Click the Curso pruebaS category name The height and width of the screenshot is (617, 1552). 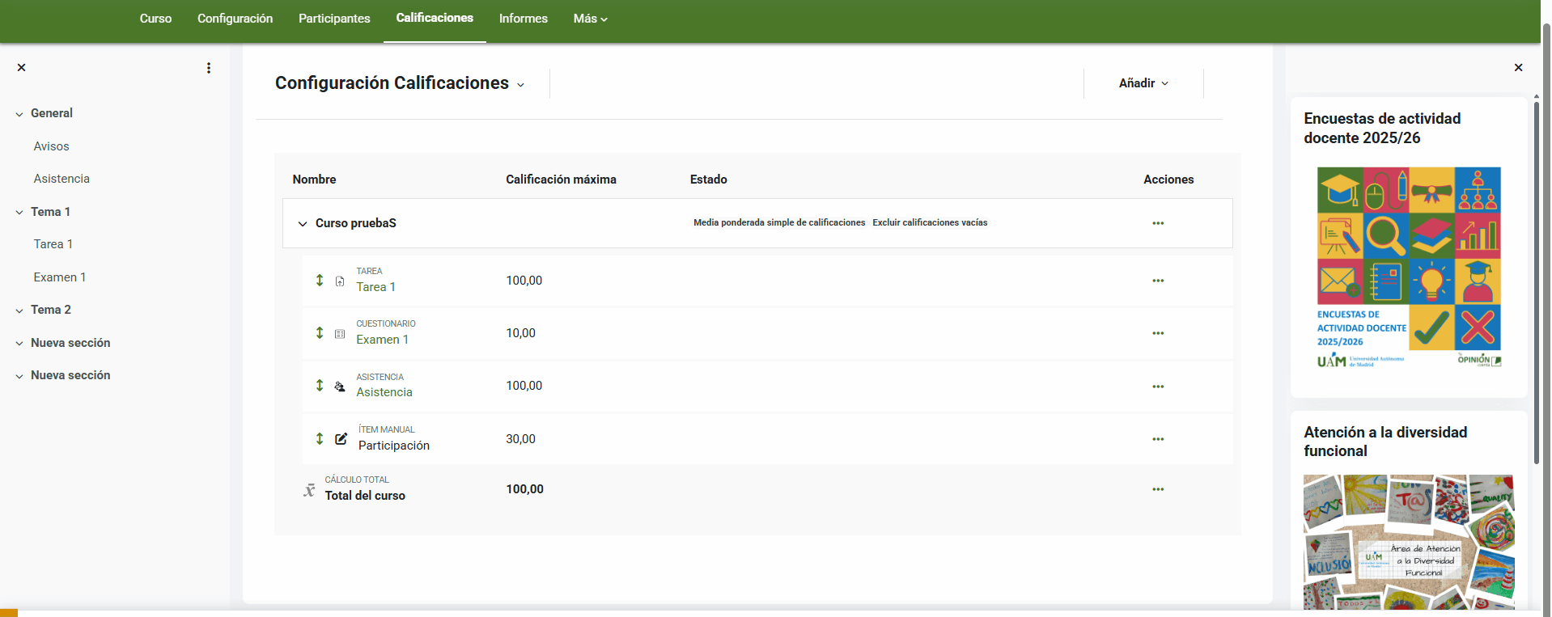[356, 223]
